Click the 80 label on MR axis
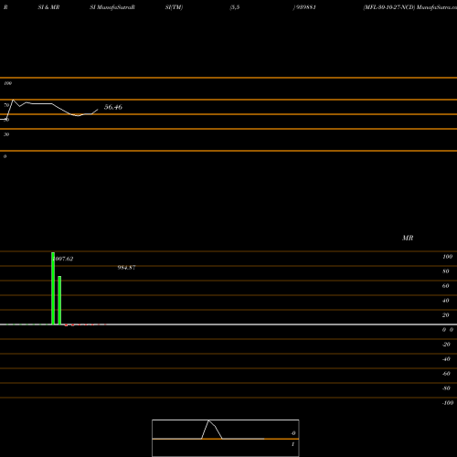457x457 pixels. tap(446, 271)
